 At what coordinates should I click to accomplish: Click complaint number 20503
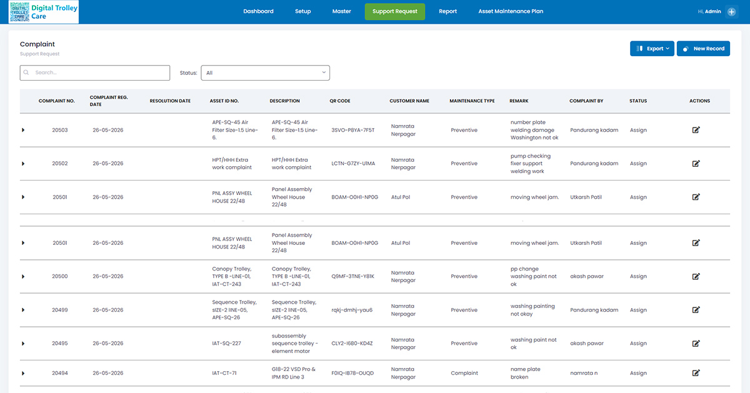[60, 130]
